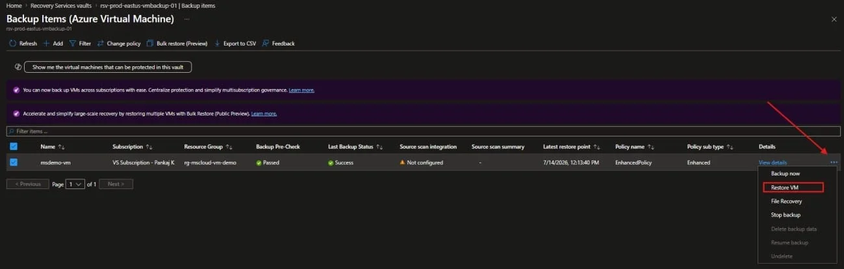Open Learn more link for multisubscription backup
Screen dimensions: 844x269
301,90
